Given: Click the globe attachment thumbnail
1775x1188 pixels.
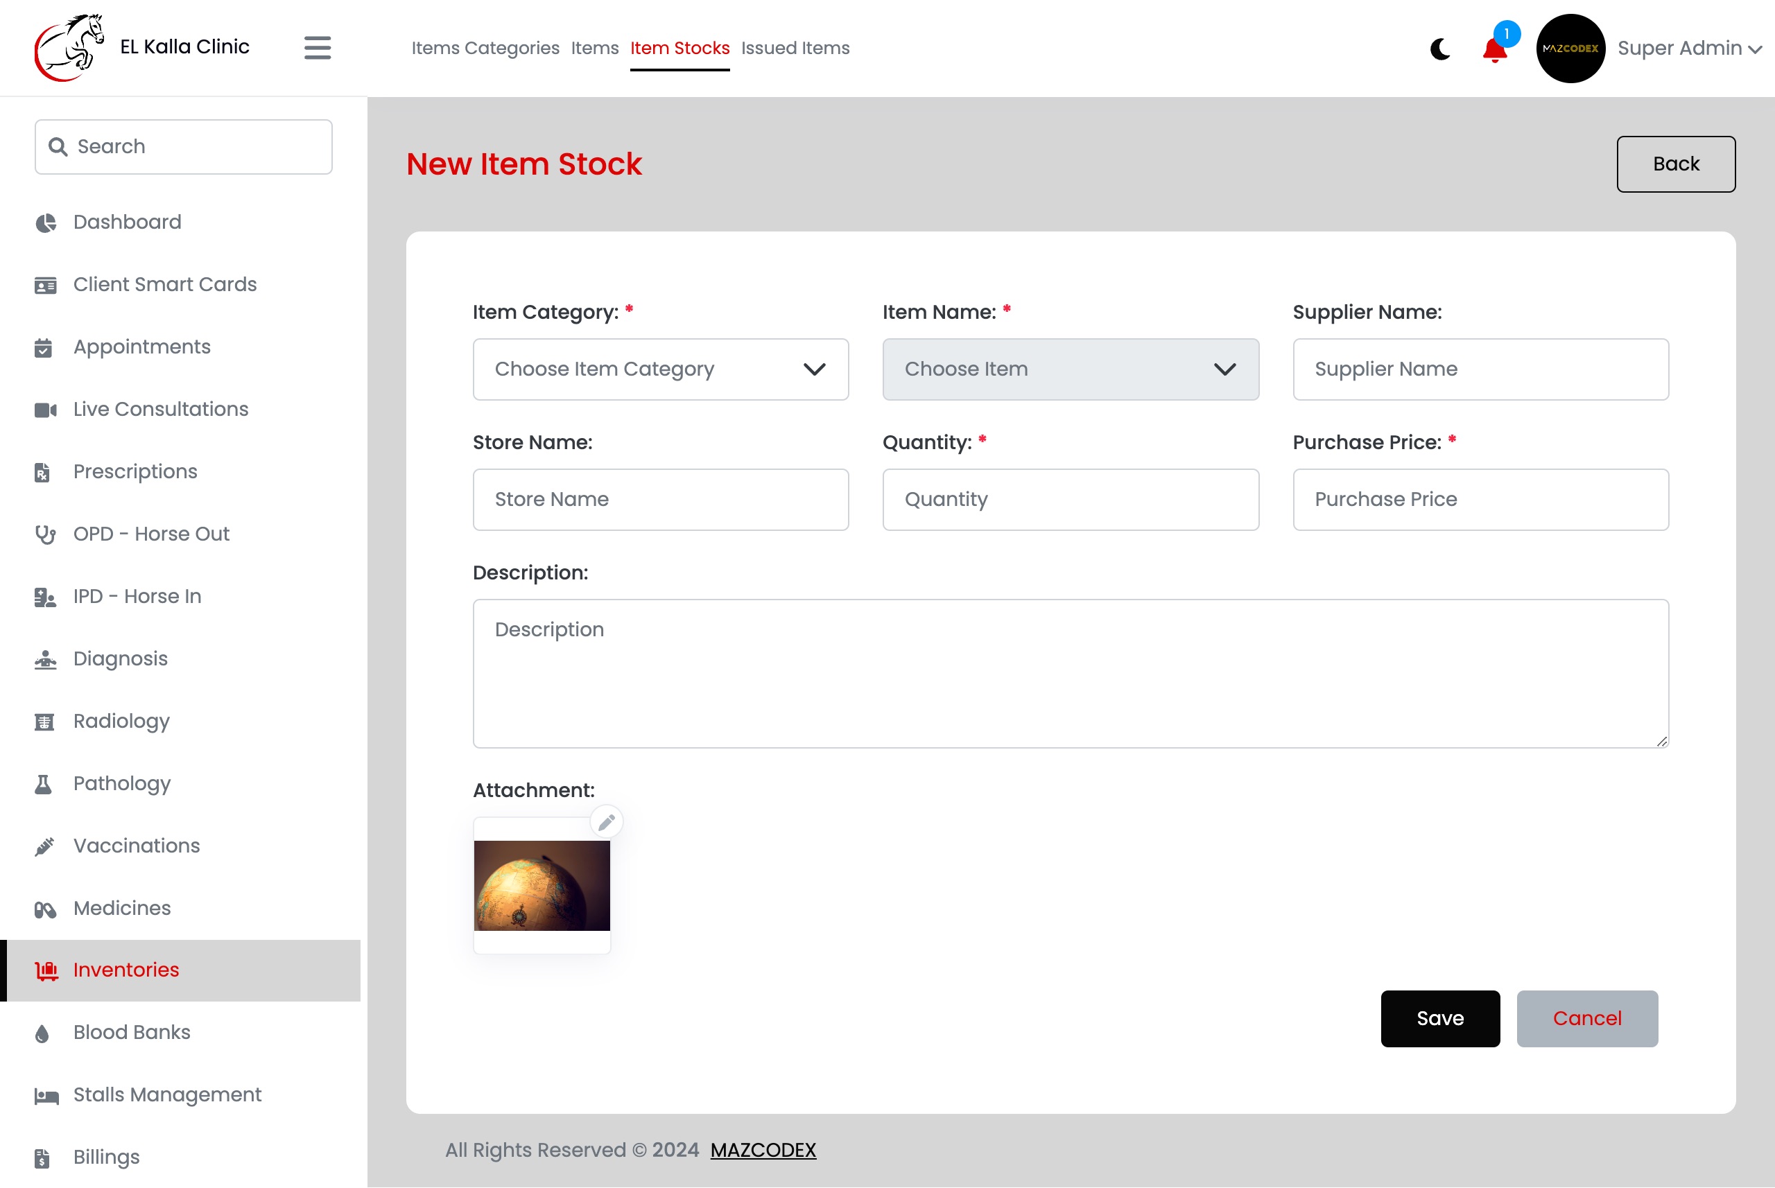Looking at the screenshot, I should tap(542, 885).
